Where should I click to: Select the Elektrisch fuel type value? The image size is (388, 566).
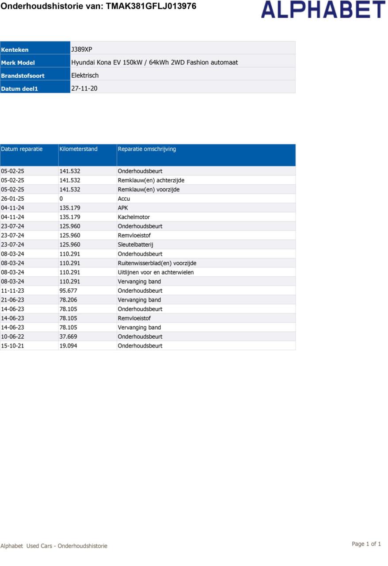pos(85,75)
